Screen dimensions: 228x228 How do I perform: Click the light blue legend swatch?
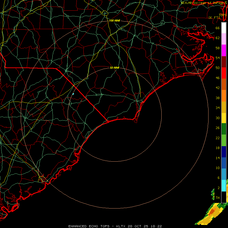[224, 174]
